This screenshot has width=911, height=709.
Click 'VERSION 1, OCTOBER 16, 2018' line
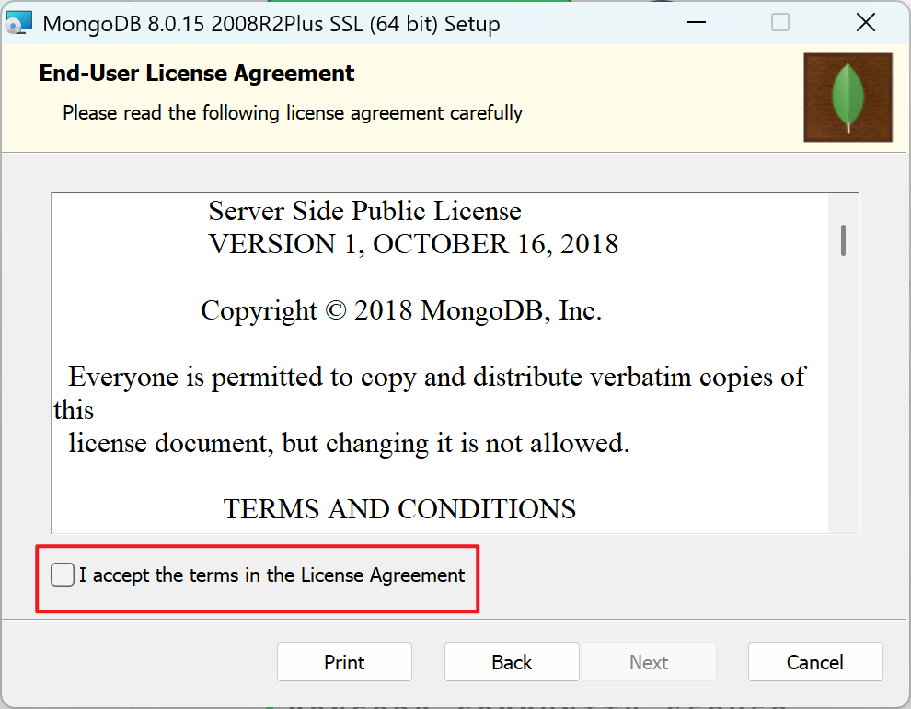[x=413, y=244]
